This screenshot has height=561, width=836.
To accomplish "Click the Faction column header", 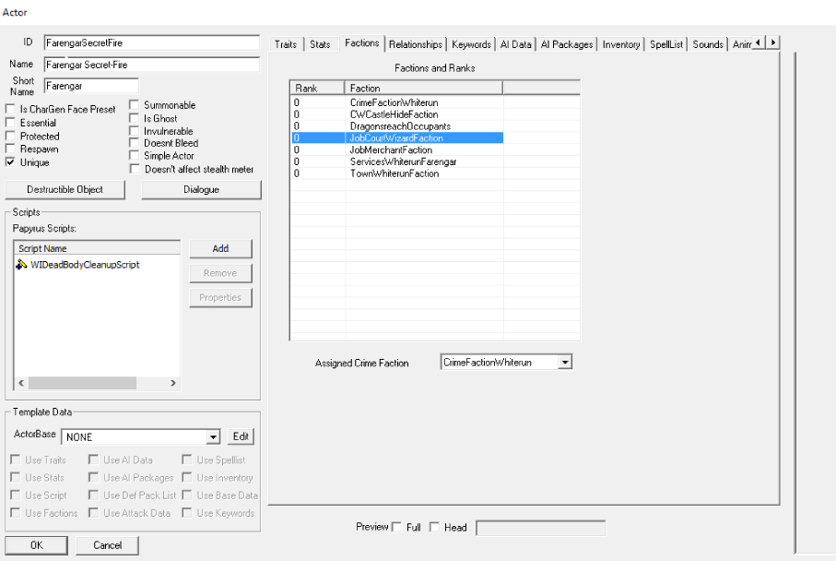I will pos(424,88).
